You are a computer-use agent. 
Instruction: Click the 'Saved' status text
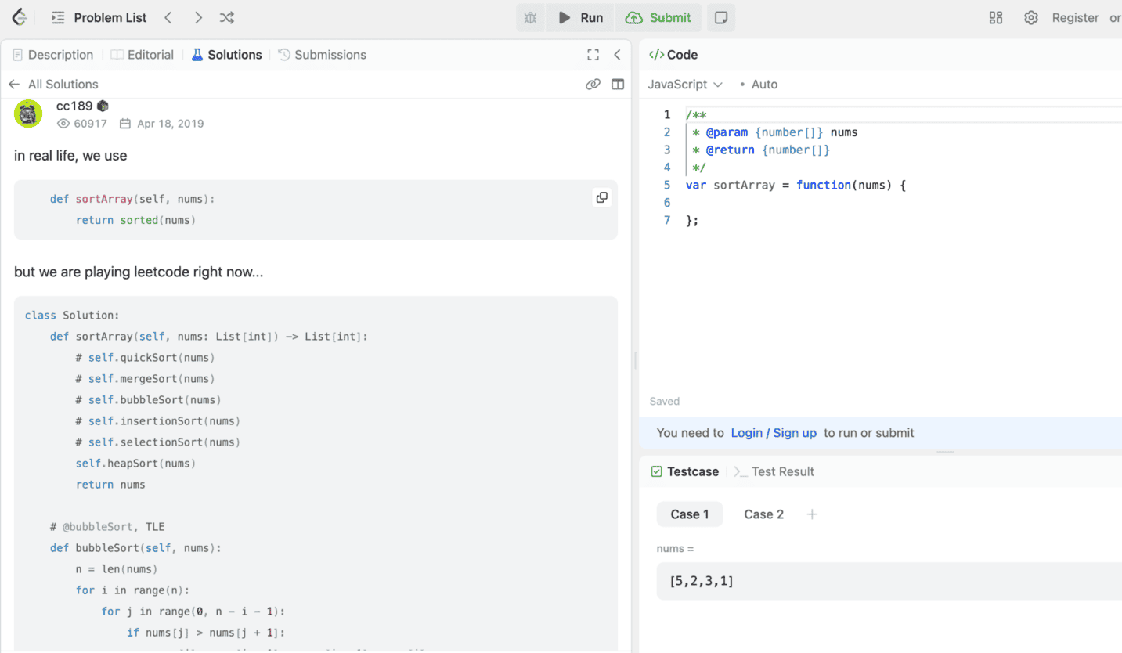tap(665, 401)
